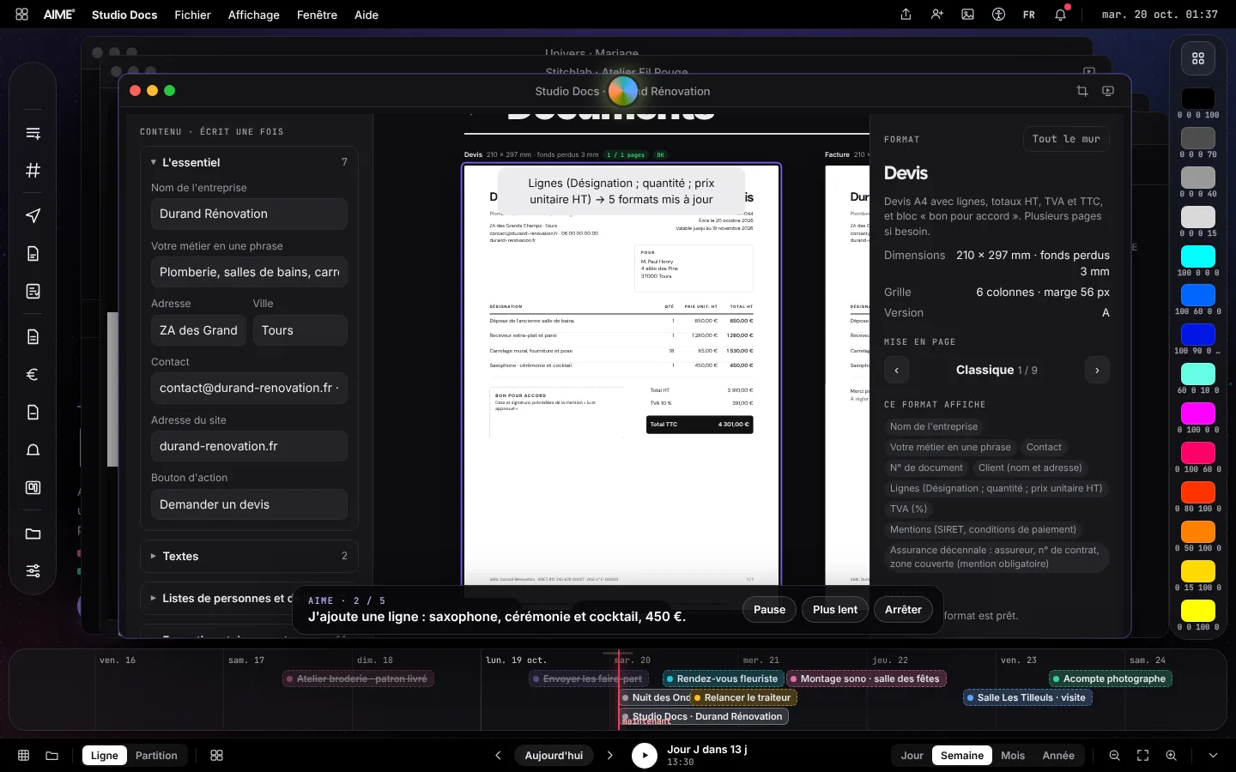
Task: Open the Affichage menu
Action: click(254, 15)
